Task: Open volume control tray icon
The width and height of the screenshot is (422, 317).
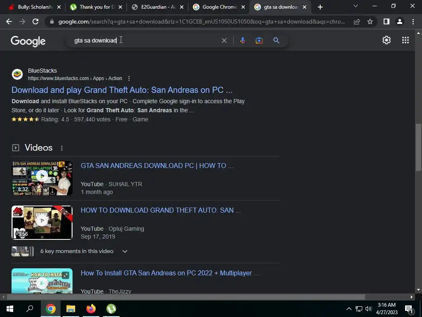Action: tap(369, 309)
